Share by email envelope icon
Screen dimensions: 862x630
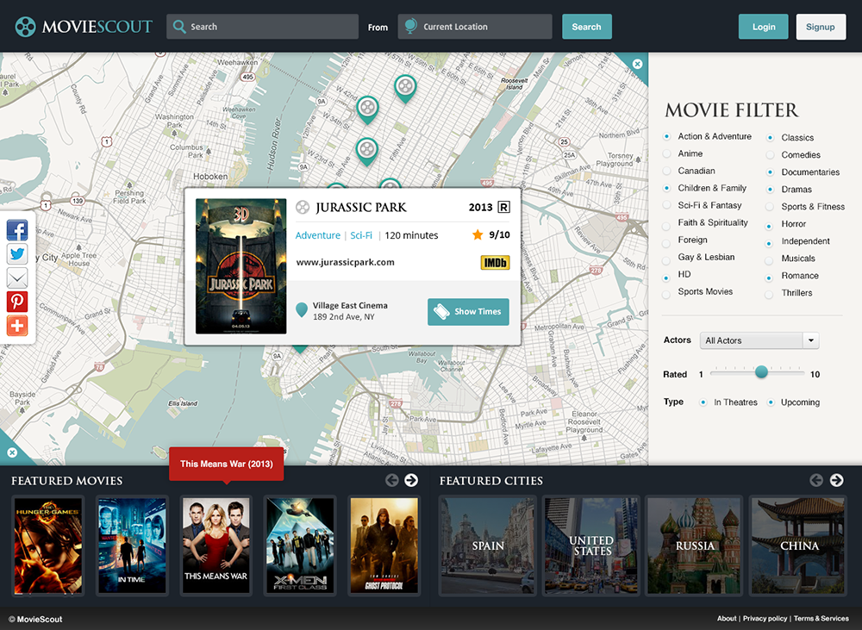click(17, 278)
